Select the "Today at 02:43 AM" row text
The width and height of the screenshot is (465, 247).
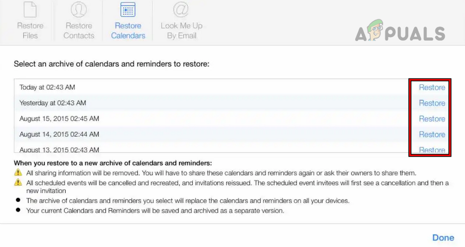[x=47, y=87]
